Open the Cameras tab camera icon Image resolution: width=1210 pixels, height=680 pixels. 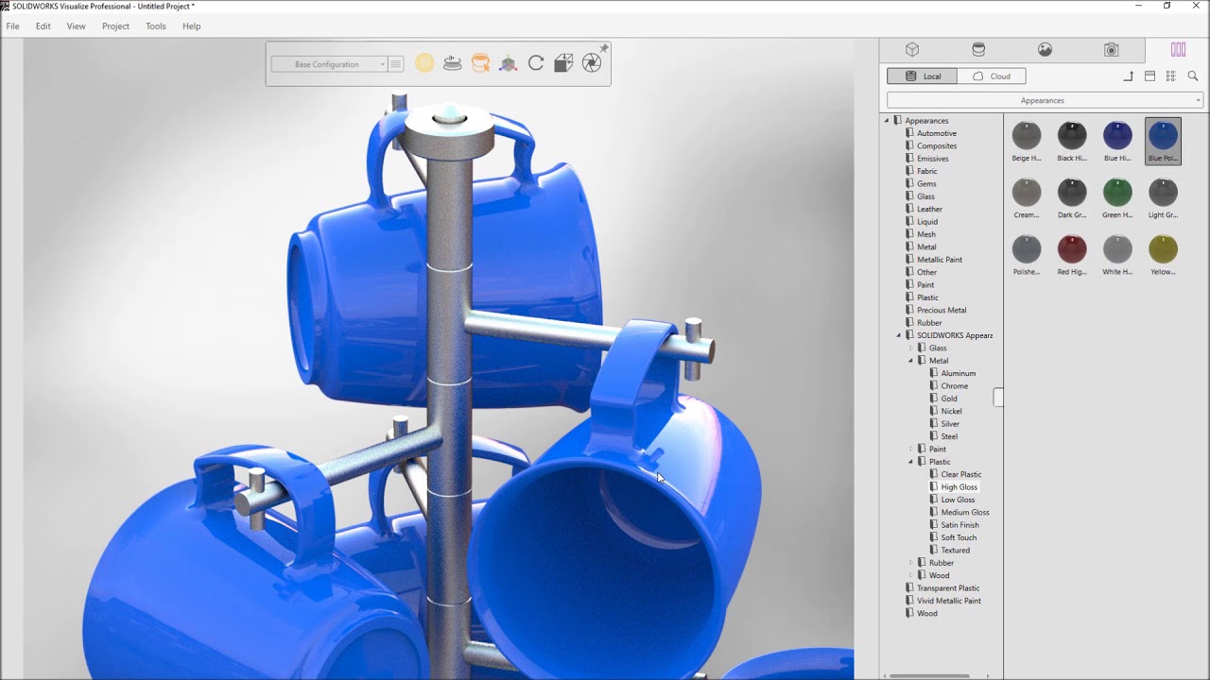pyautogui.click(x=1112, y=50)
